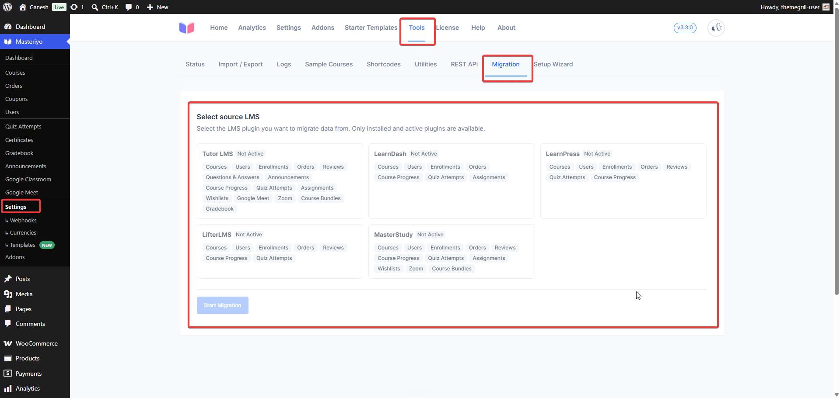Open the comments bubble in admin bar
Viewport: 840px width, 398px height.
tap(132, 7)
